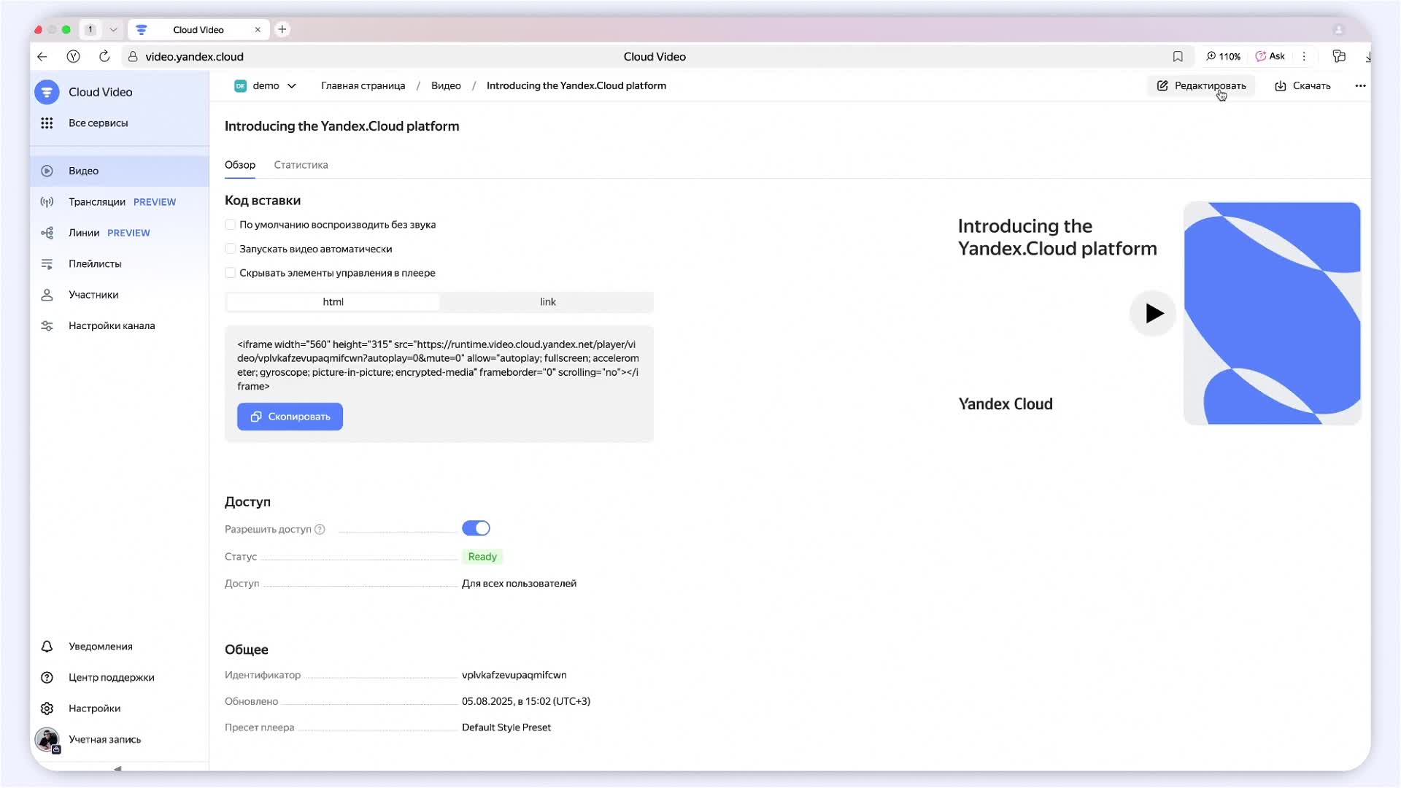Click the Видео play icon in sidebar
The height and width of the screenshot is (788, 1401).
point(47,171)
